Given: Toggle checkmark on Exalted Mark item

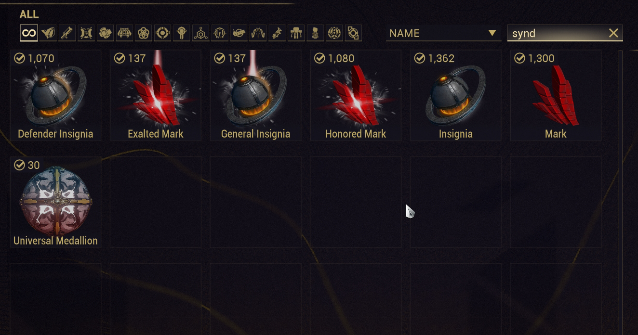Looking at the screenshot, I should click(x=120, y=58).
